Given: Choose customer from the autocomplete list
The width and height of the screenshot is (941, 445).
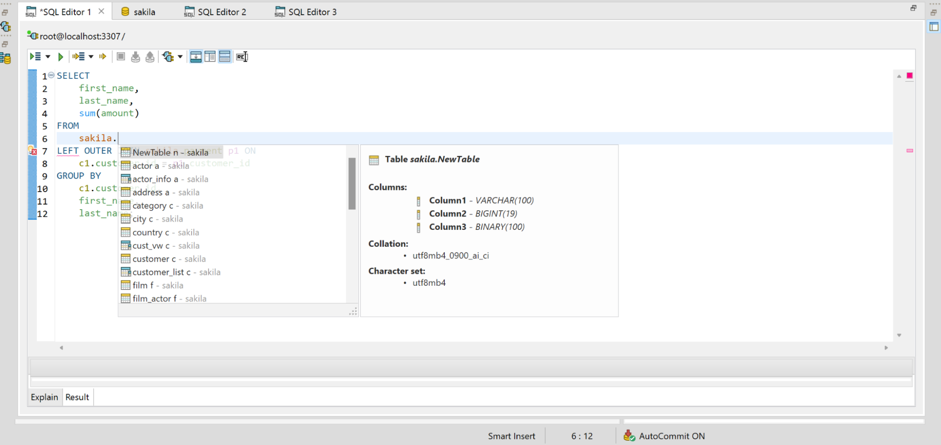Looking at the screenshot, I should (x=154, y=259).
